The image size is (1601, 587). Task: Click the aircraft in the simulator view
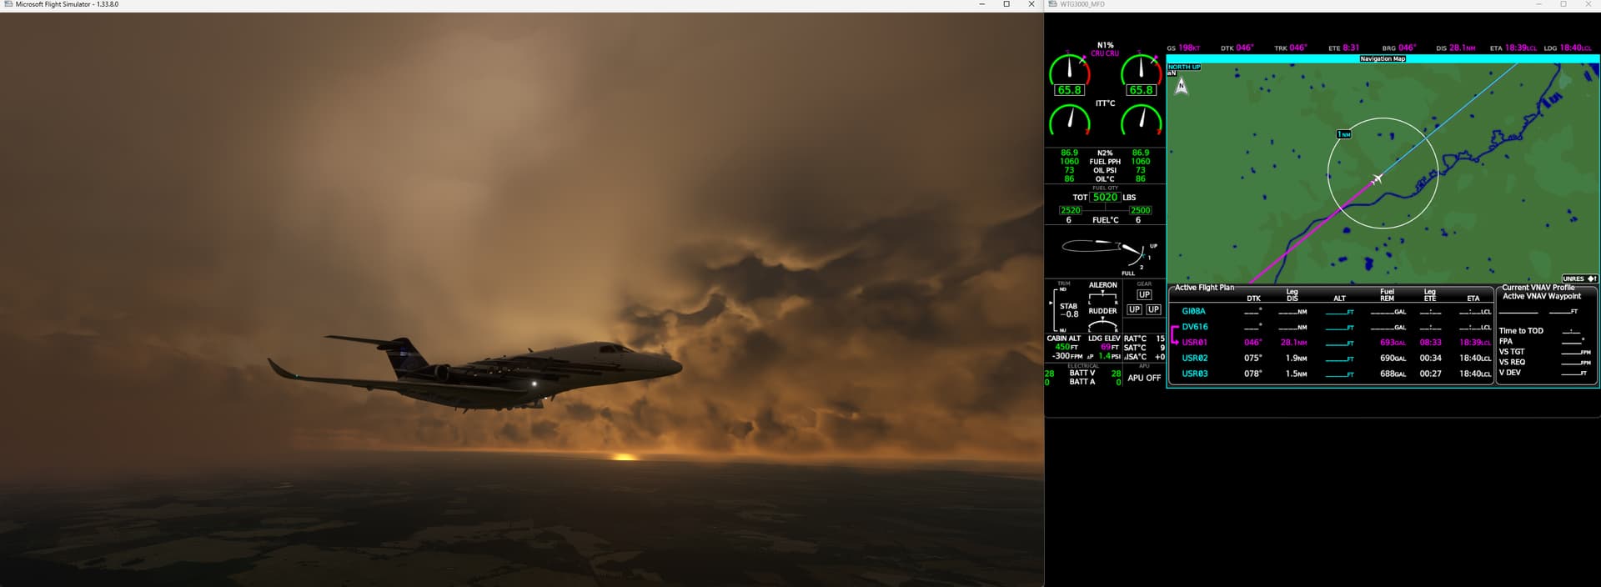click(475, 369)
